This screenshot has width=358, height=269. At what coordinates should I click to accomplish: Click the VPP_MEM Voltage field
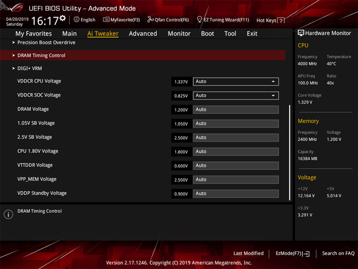tap(236, 179)
